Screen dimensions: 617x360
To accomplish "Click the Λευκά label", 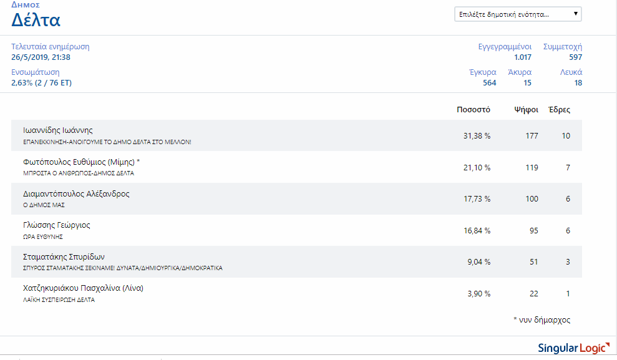I will coord(571,72).
